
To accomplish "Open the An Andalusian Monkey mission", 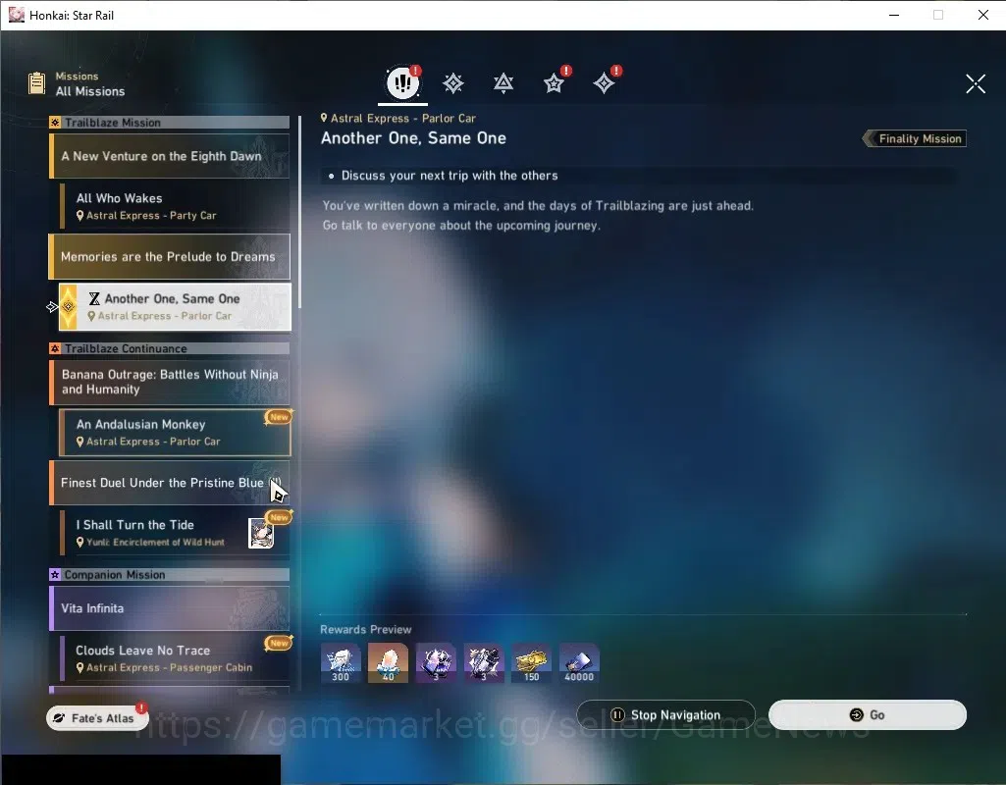I will pos(175,433).
